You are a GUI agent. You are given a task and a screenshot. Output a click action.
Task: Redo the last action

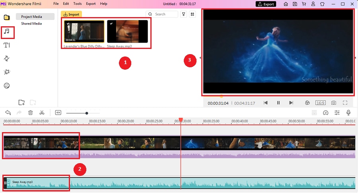tap(19, 113)
